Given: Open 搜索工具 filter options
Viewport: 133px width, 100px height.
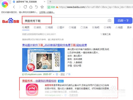Looking at the screenshot, I should pos(105,34).
